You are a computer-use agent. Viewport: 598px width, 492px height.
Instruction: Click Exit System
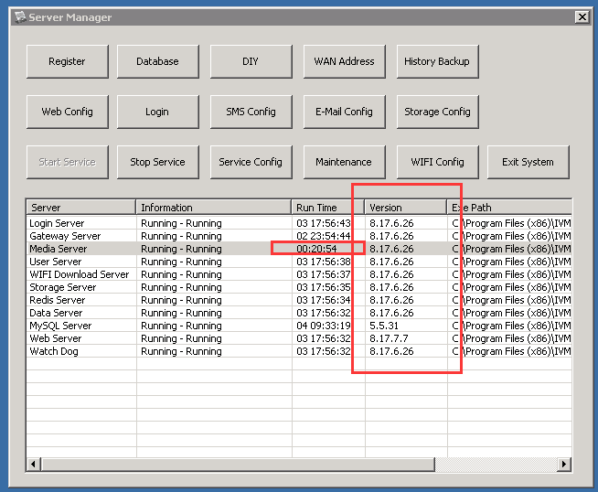[x=529, y=162]
